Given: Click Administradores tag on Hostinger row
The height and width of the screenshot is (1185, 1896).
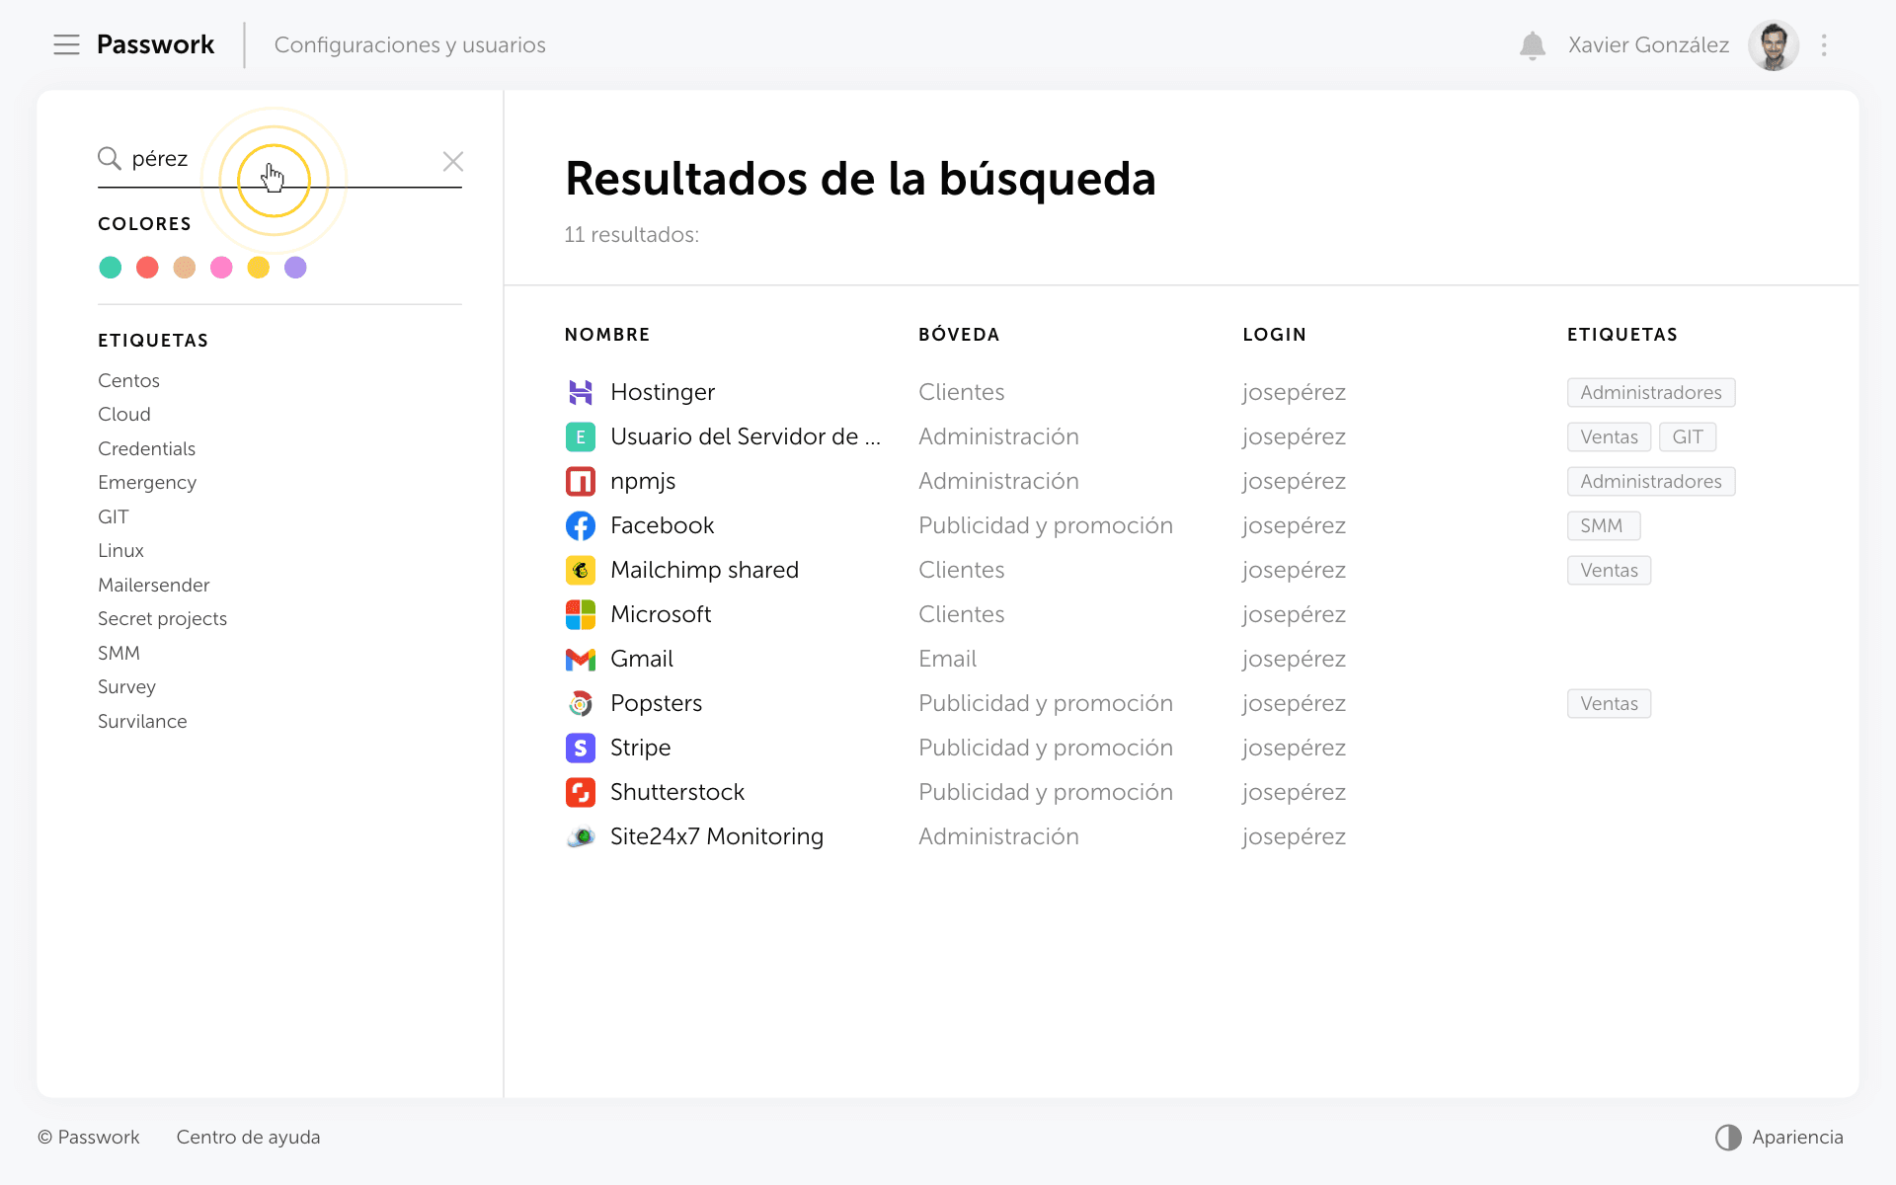Looking at the screenshot, I should click(x=1651, y=392).
